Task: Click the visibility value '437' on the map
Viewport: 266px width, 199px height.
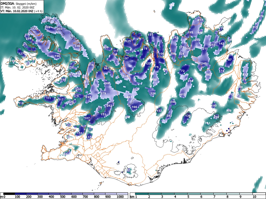Action: pyautogui.click(x=55, y=19)
